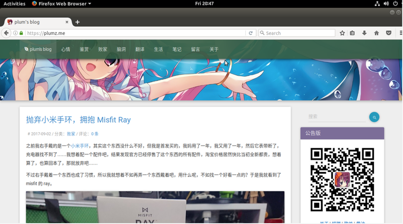Open the network status icon in the top bar

pos(377,3)
